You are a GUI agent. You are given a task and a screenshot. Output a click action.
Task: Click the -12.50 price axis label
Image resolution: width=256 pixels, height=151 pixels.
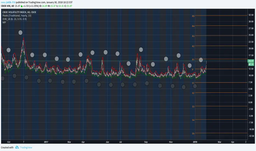[x=251, y=136]
